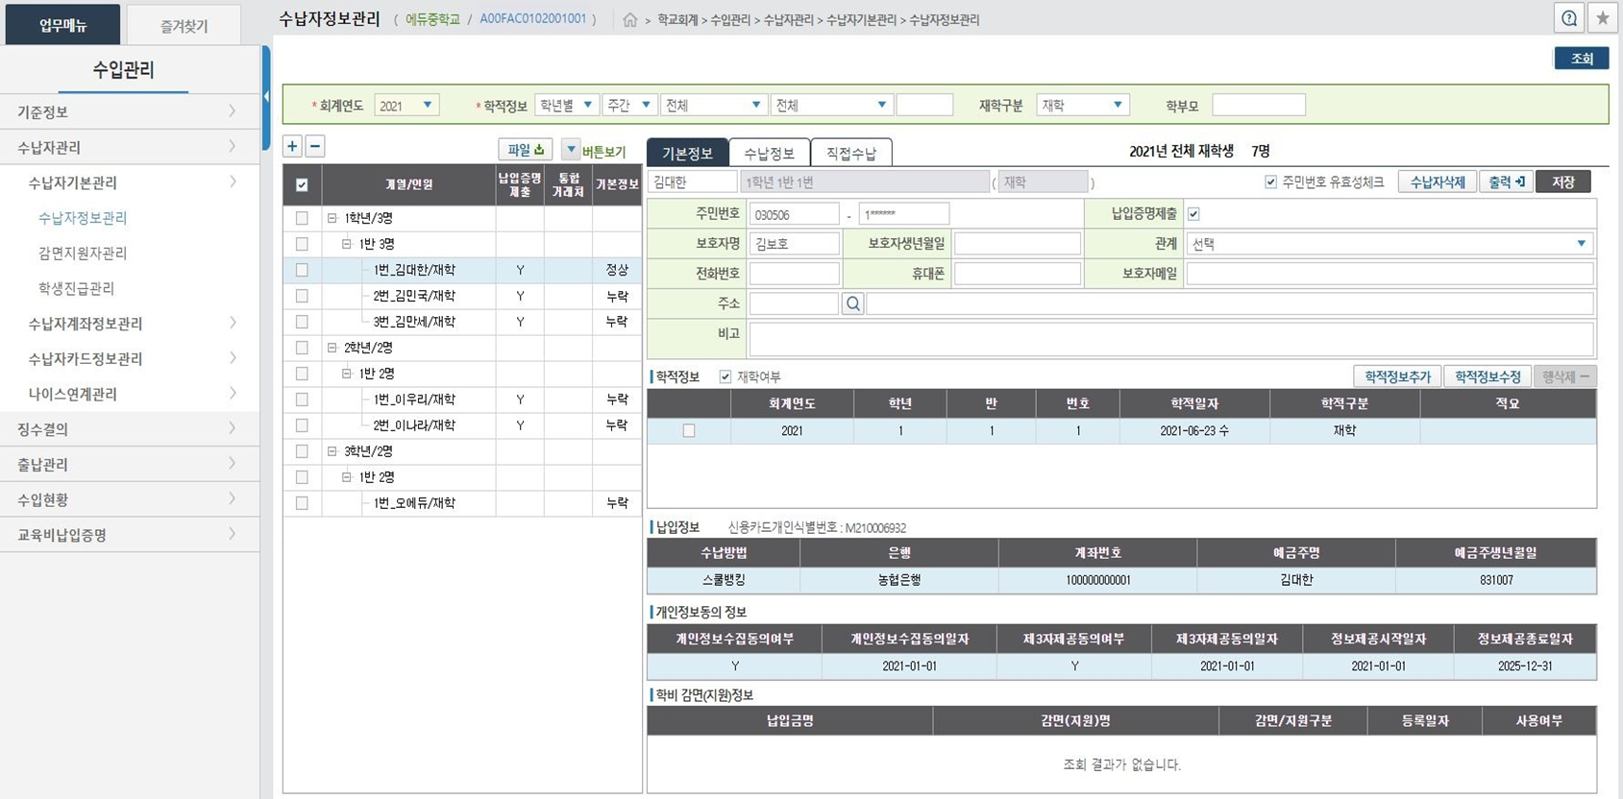The height and width of the screenshot is (799, 1623).
Task: Open 감면지원자관리 menu item
Action: point(83,253)
